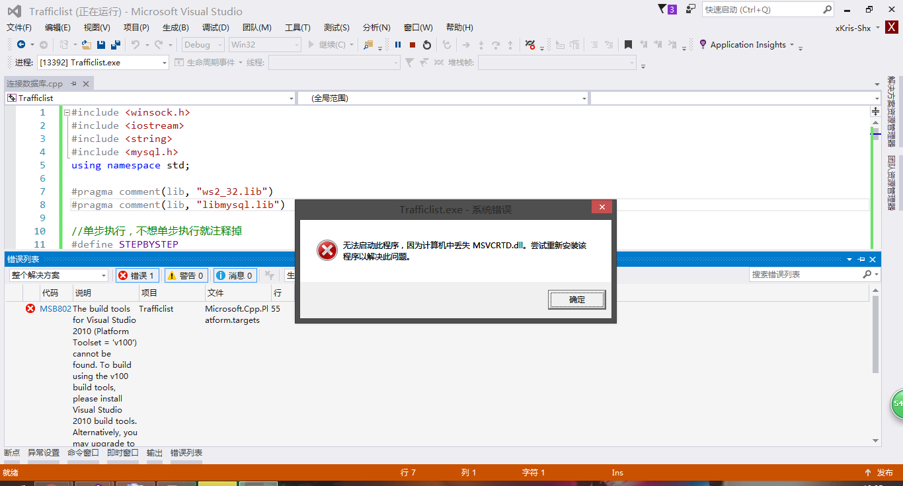The height and width of the screenshot is (486, 903).
Task: Click the Save file disk icon
Action: (101, 45)
